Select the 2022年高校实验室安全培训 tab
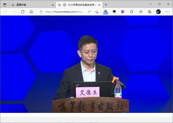The width and height of the screenshot is (173, 123). click(x=82, y=5)
